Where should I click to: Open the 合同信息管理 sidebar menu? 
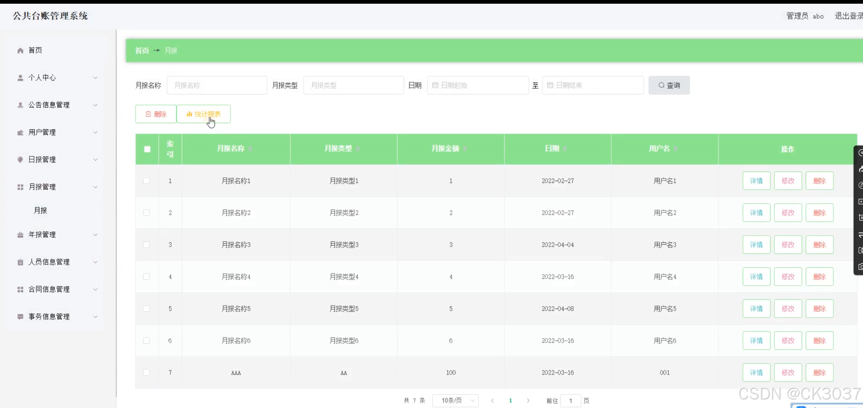tap(49, 289)
